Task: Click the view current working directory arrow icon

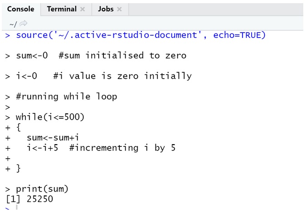Action: [24, 23]
